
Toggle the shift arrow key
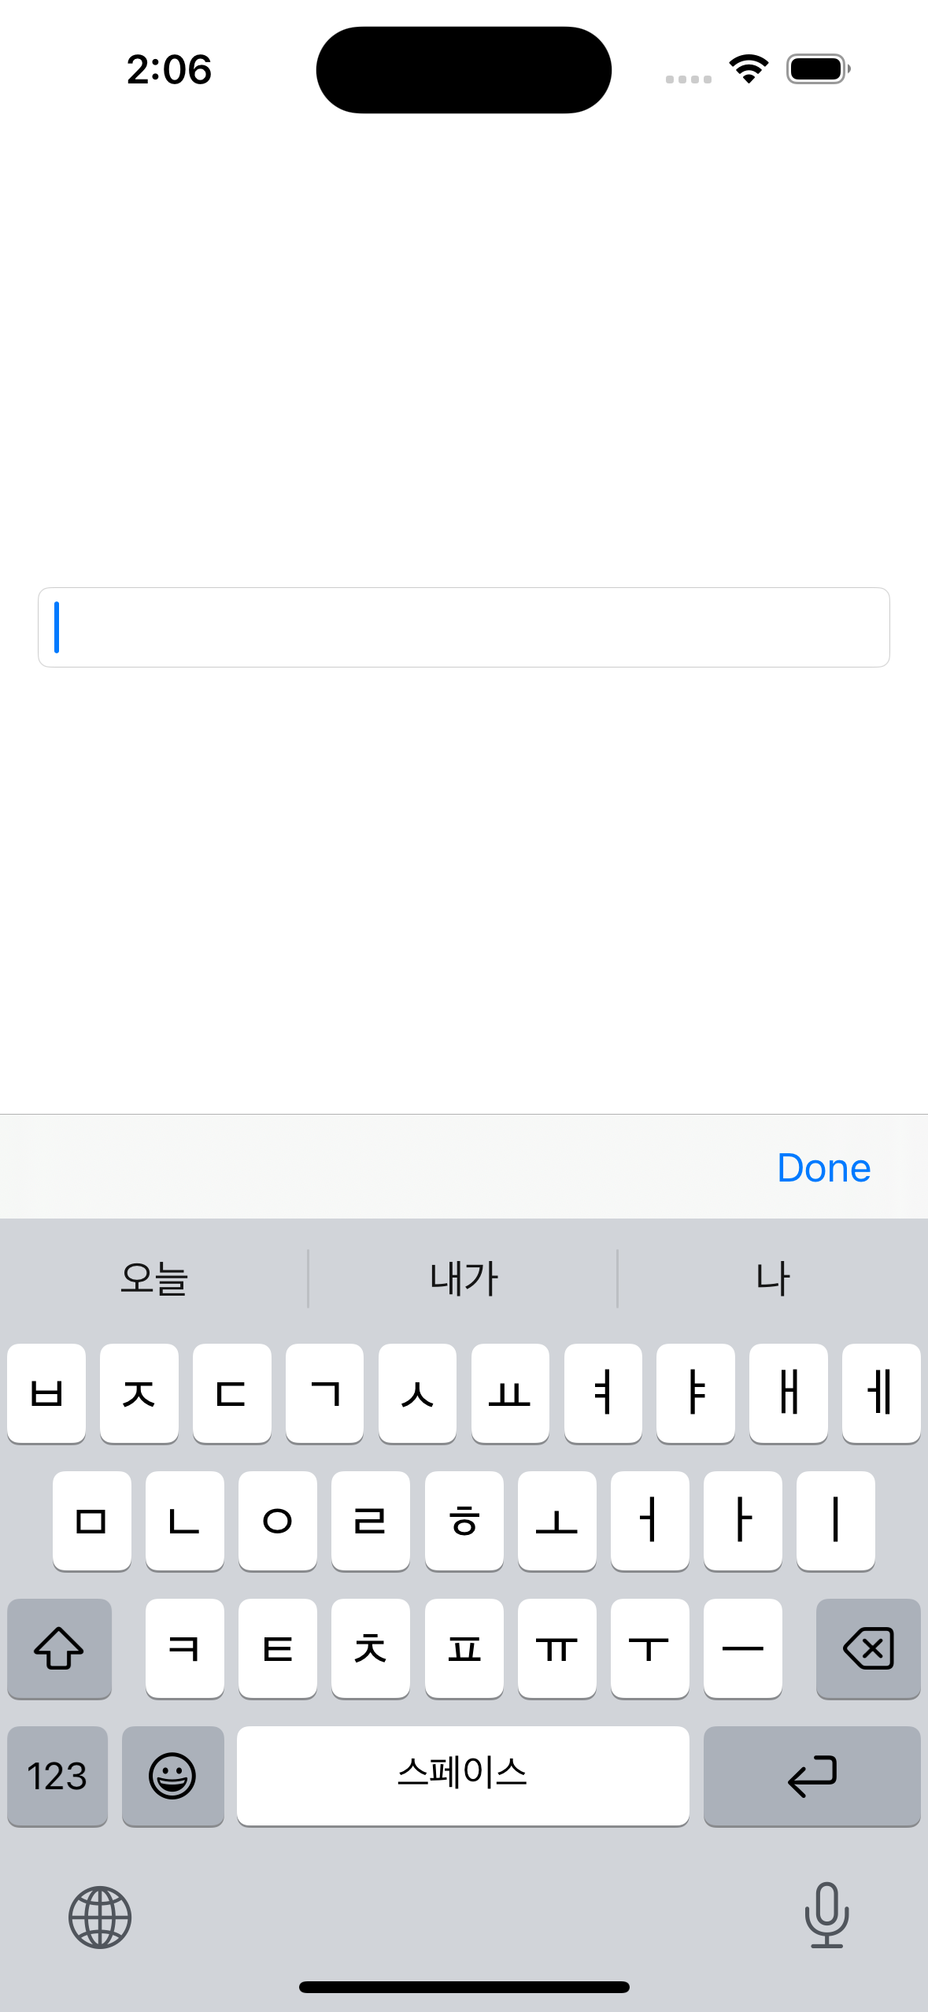point(59,1648)
